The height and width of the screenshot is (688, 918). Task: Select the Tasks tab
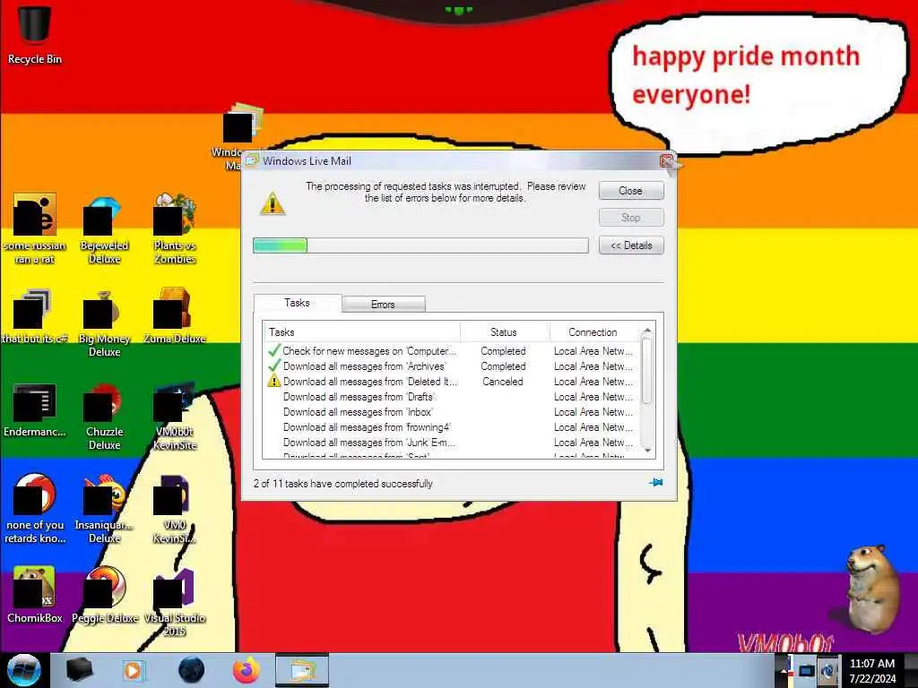pos(298,303)
